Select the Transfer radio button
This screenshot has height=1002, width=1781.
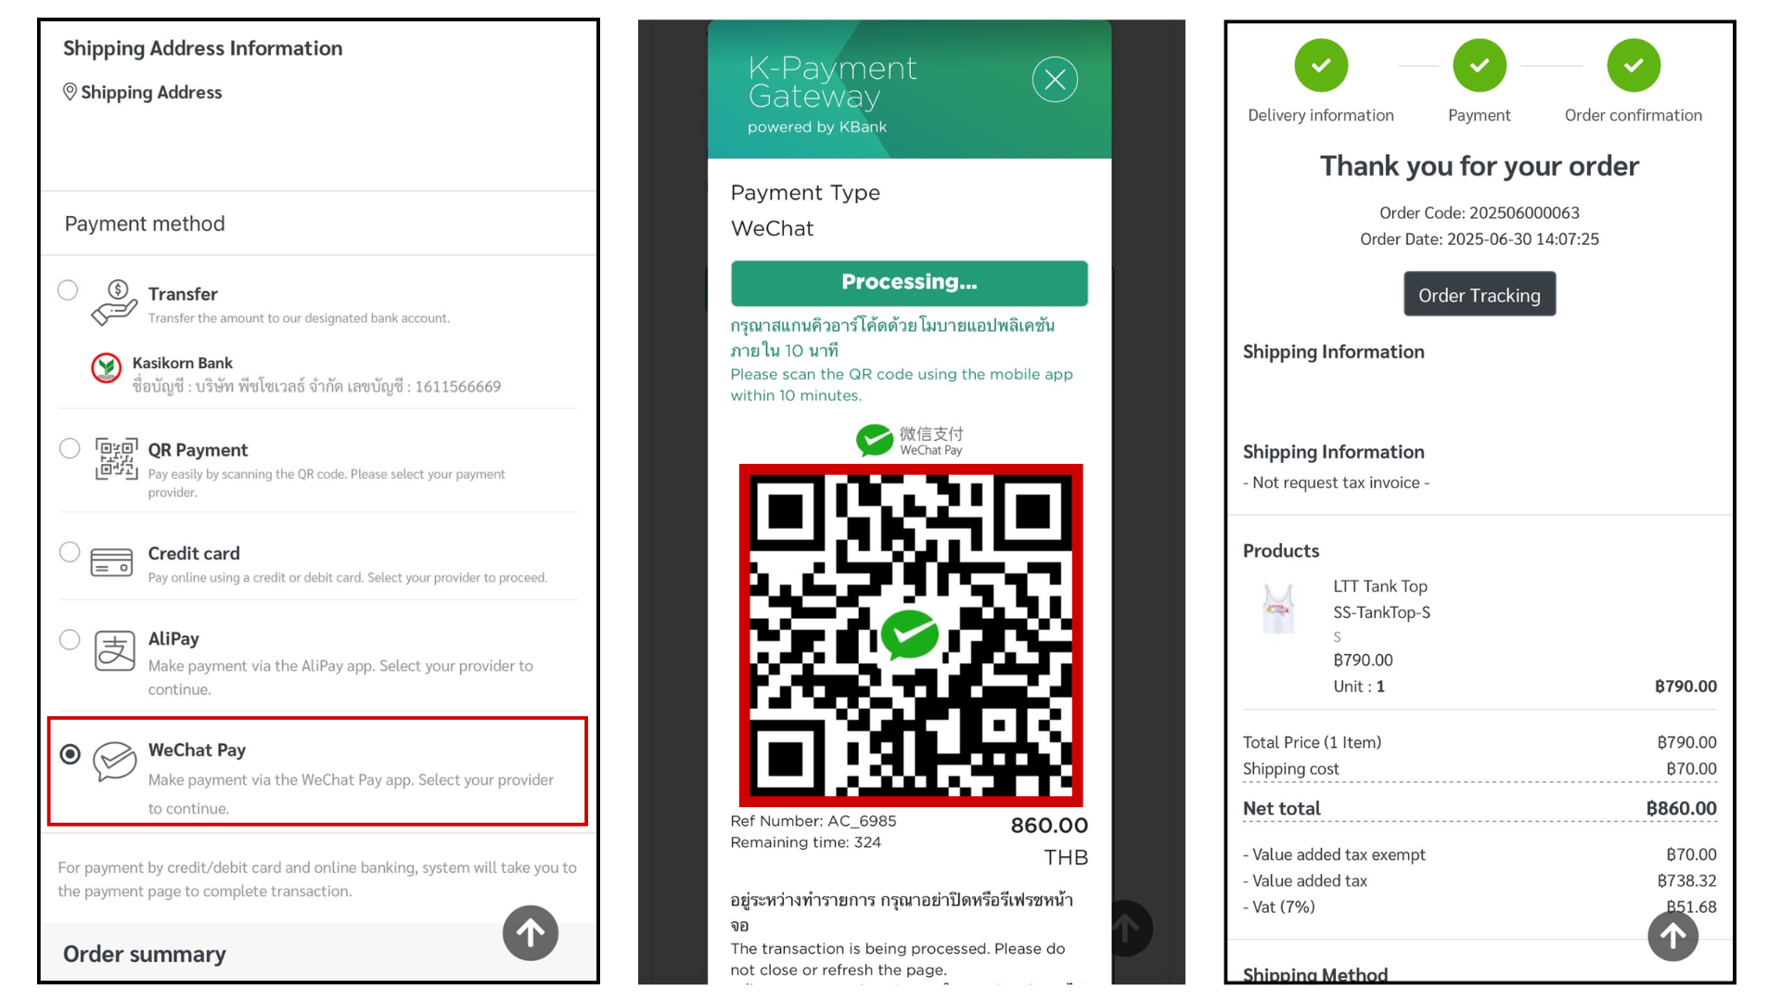pyautogui.click(x=68, y=290)
